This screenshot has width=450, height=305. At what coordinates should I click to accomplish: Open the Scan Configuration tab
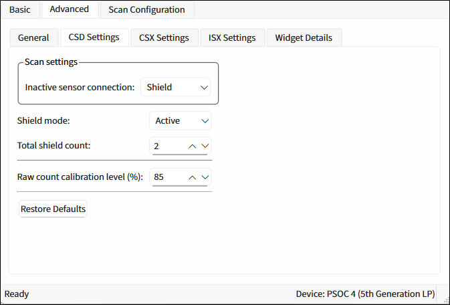point(146,9)
